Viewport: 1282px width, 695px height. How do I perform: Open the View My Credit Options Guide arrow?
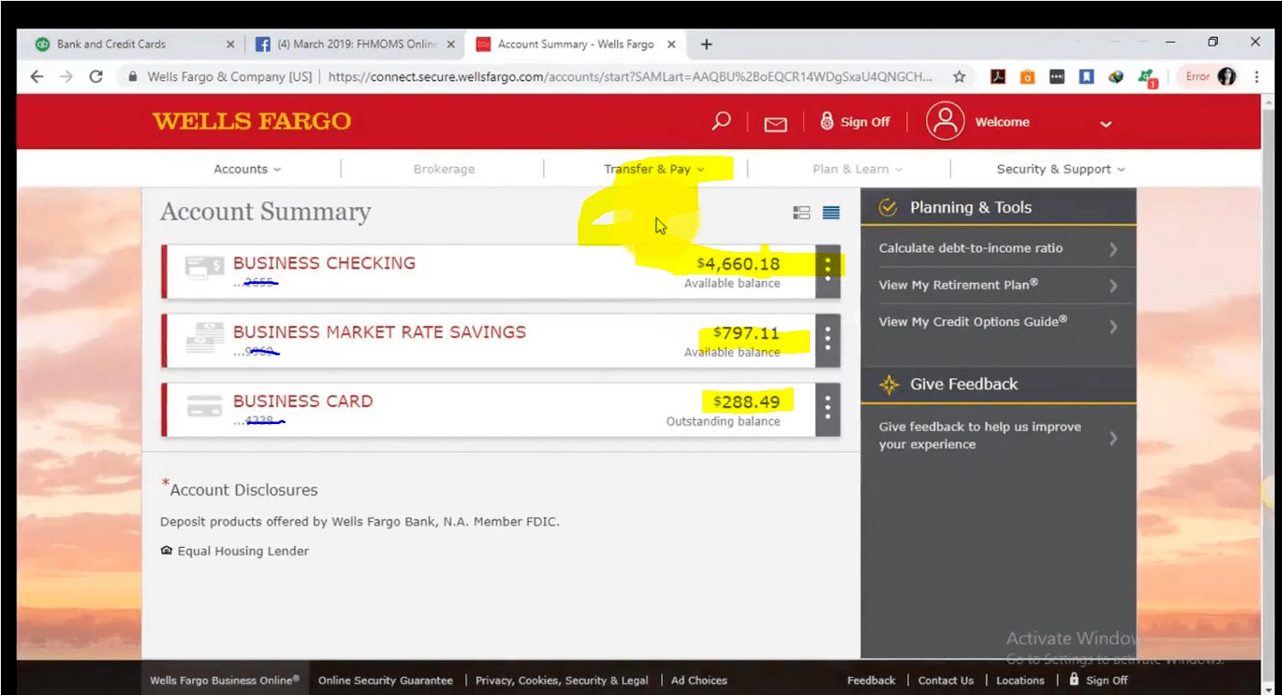pos(1113,326)
